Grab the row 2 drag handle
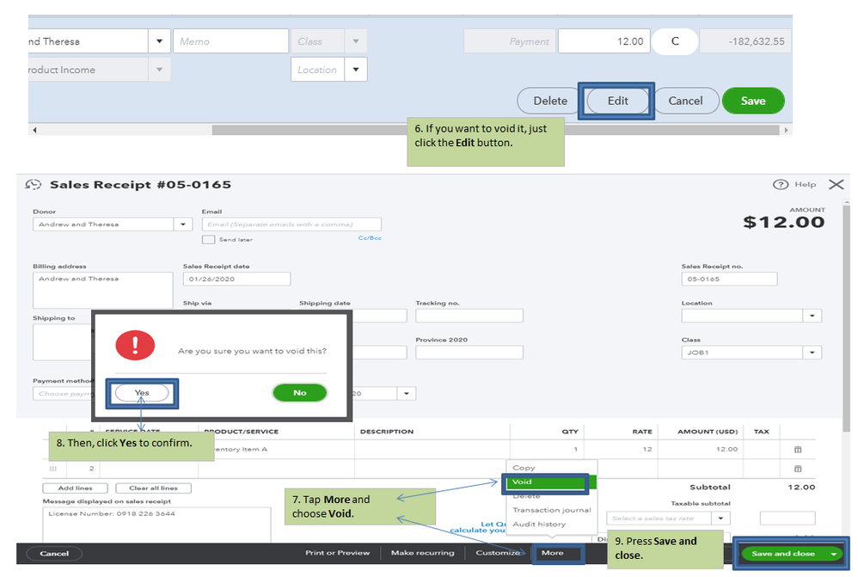 click(53, 469)
